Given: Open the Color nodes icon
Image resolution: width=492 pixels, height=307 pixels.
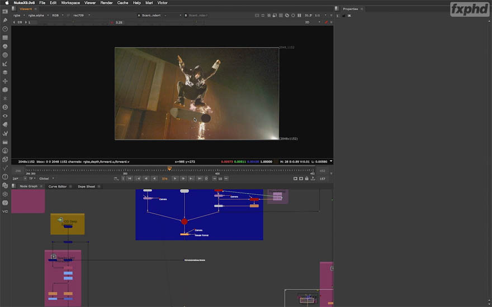Looking at the screenshot, I should (5, 46).
